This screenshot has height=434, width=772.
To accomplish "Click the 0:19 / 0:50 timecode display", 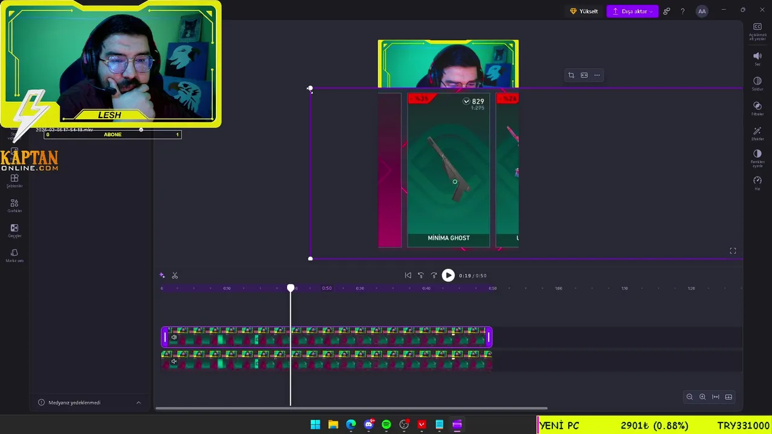I will 472,275.
